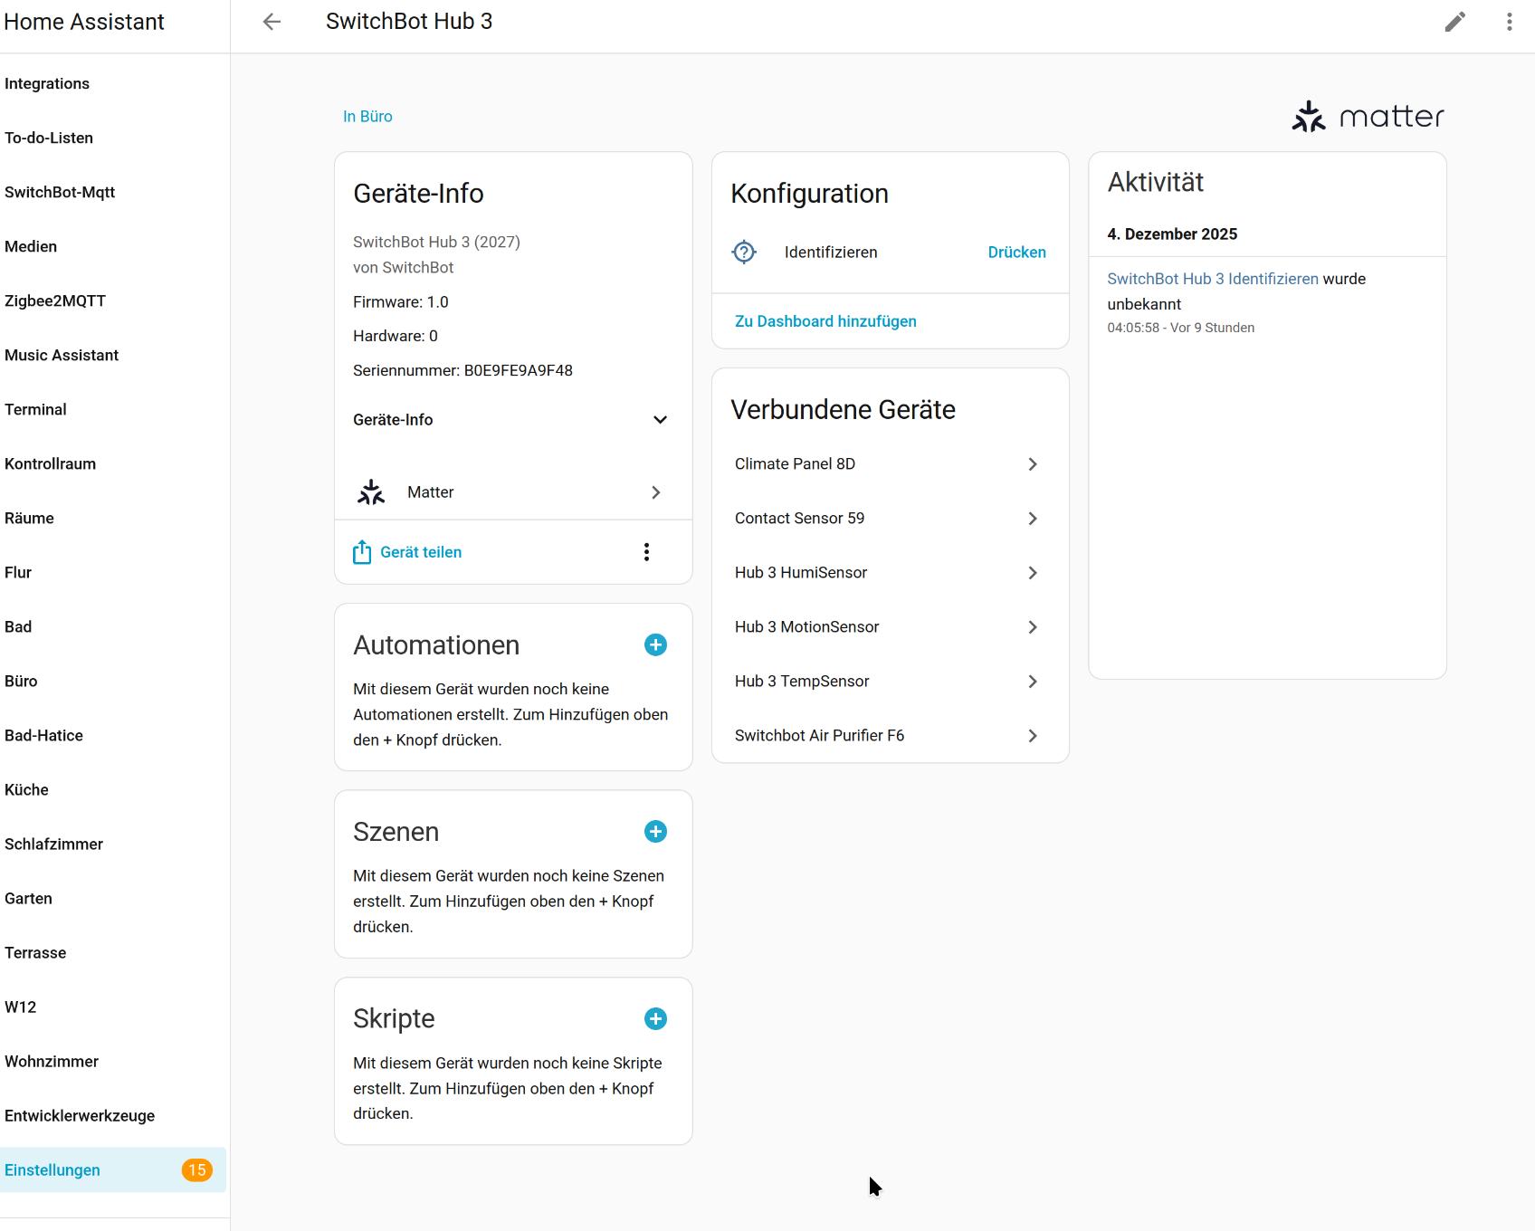Open Hub 3 MotionSensor device
Image resolution: width=1535 pixels, height=1231 pixels.
pyautogui.click(x=889, y=627)
